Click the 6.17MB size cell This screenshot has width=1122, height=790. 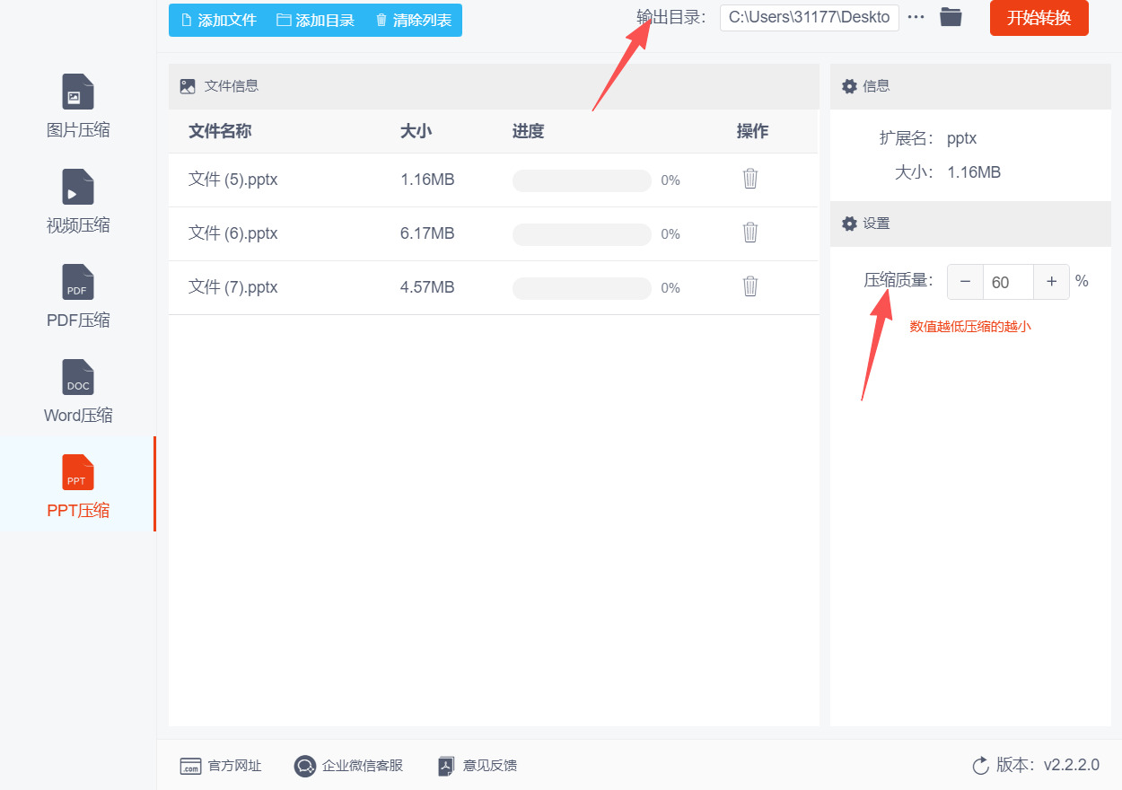pos(427,233)
